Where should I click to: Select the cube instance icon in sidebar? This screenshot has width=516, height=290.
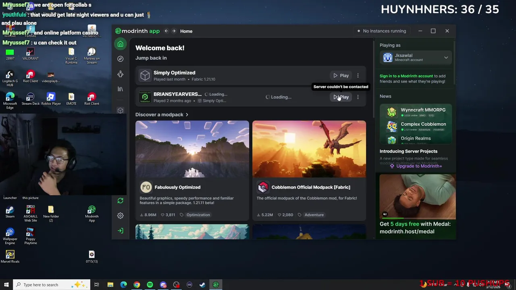pos(120,110)
